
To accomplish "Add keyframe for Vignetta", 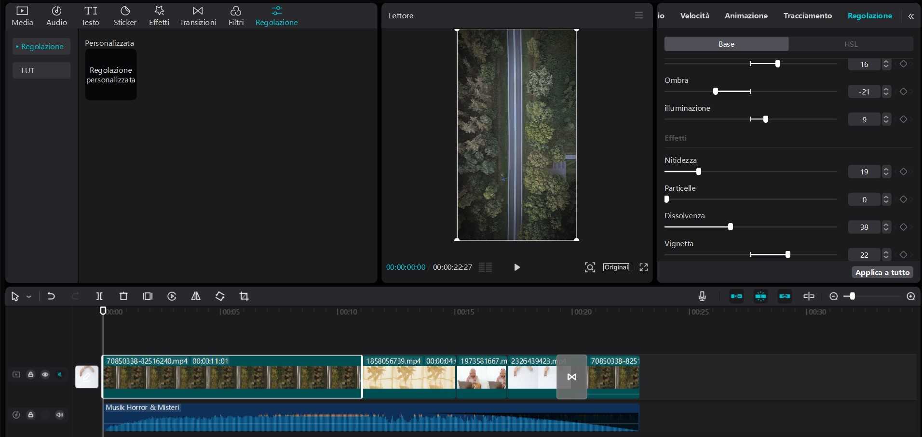I will [904, 254].
